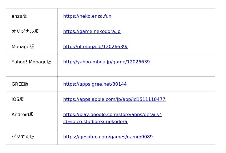Image resolution: width=226 pixels, height=153 pixels.
Task: Open the neko.enza.fun link
Action: point(87,16)
